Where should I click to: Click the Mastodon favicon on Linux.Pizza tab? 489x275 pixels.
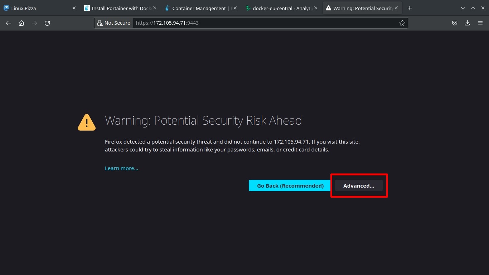[x=6, y=8]
